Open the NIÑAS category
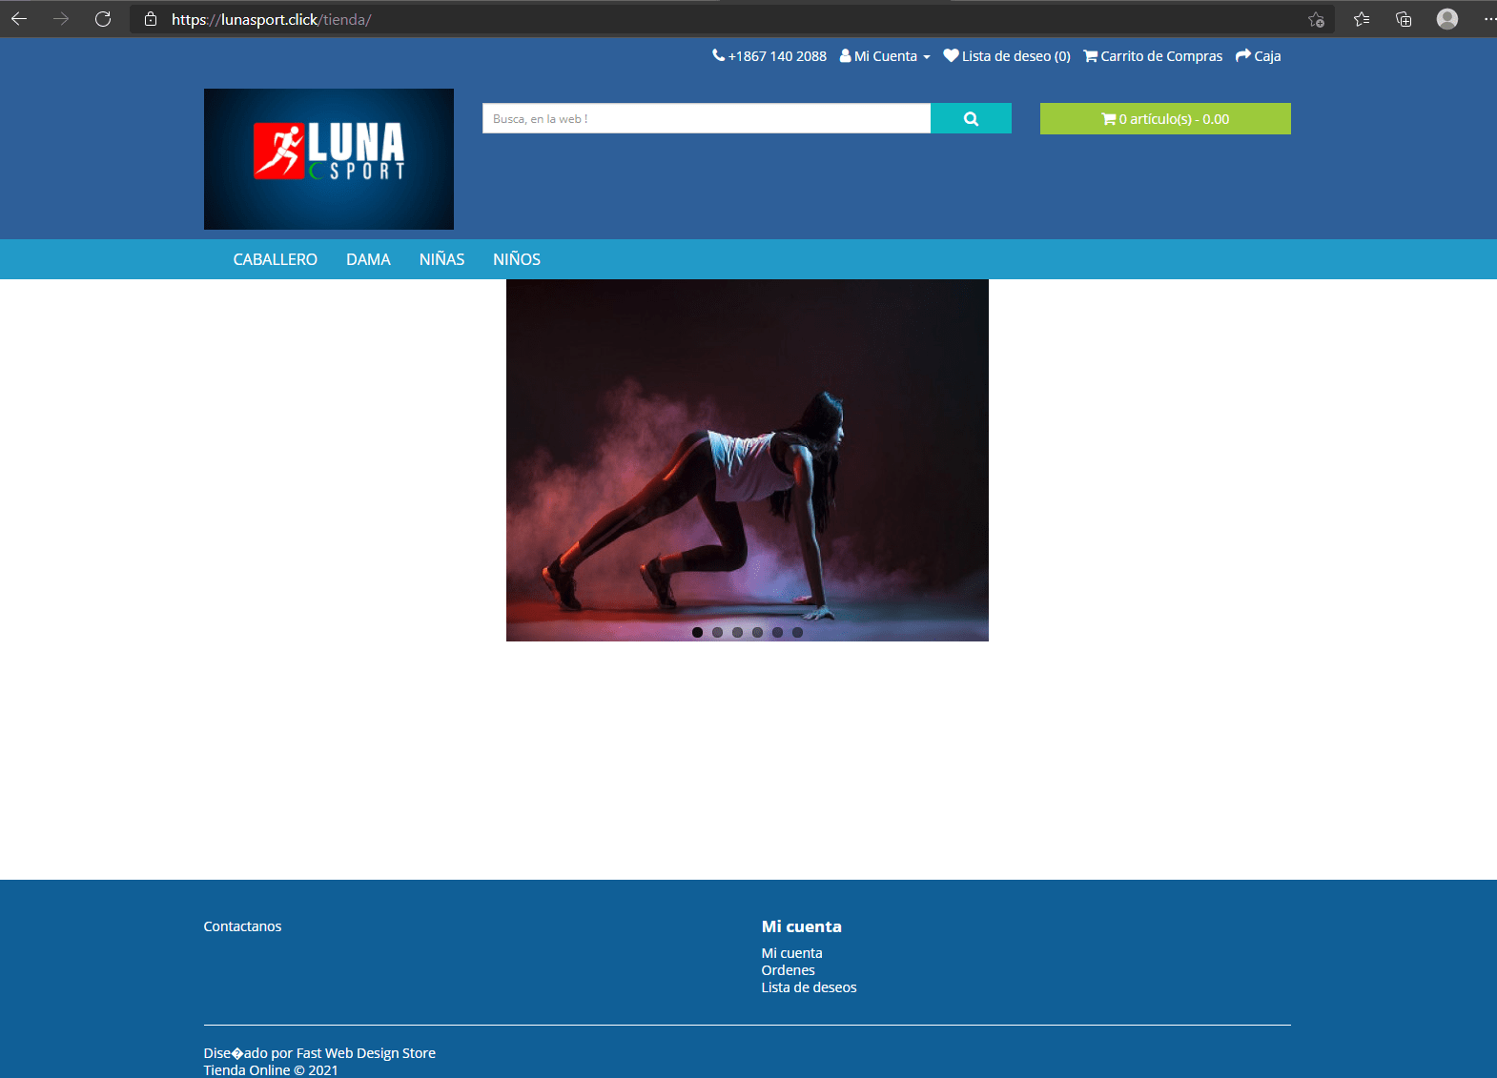The height and width of the screenshot is (1078, 1497). pos(441,259)
